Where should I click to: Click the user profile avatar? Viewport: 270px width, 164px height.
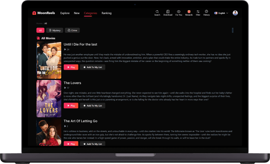click(235, 13)
